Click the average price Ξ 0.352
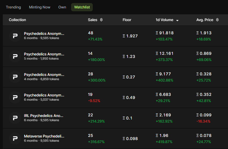The width and height of the screenshot is (228, 149). (204, 94)
